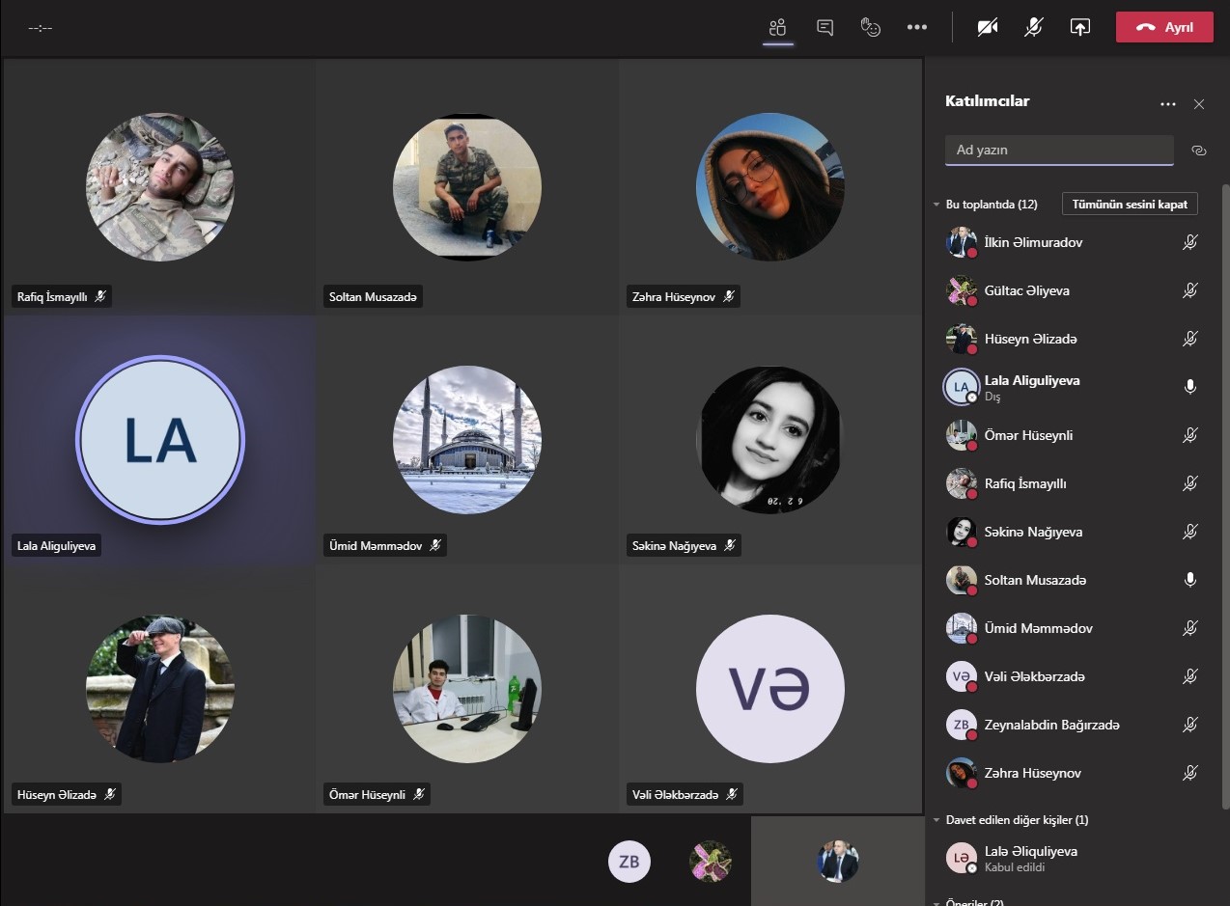
Task: Click the 'Ad yazın' search field
Action: pos(1059,150)
